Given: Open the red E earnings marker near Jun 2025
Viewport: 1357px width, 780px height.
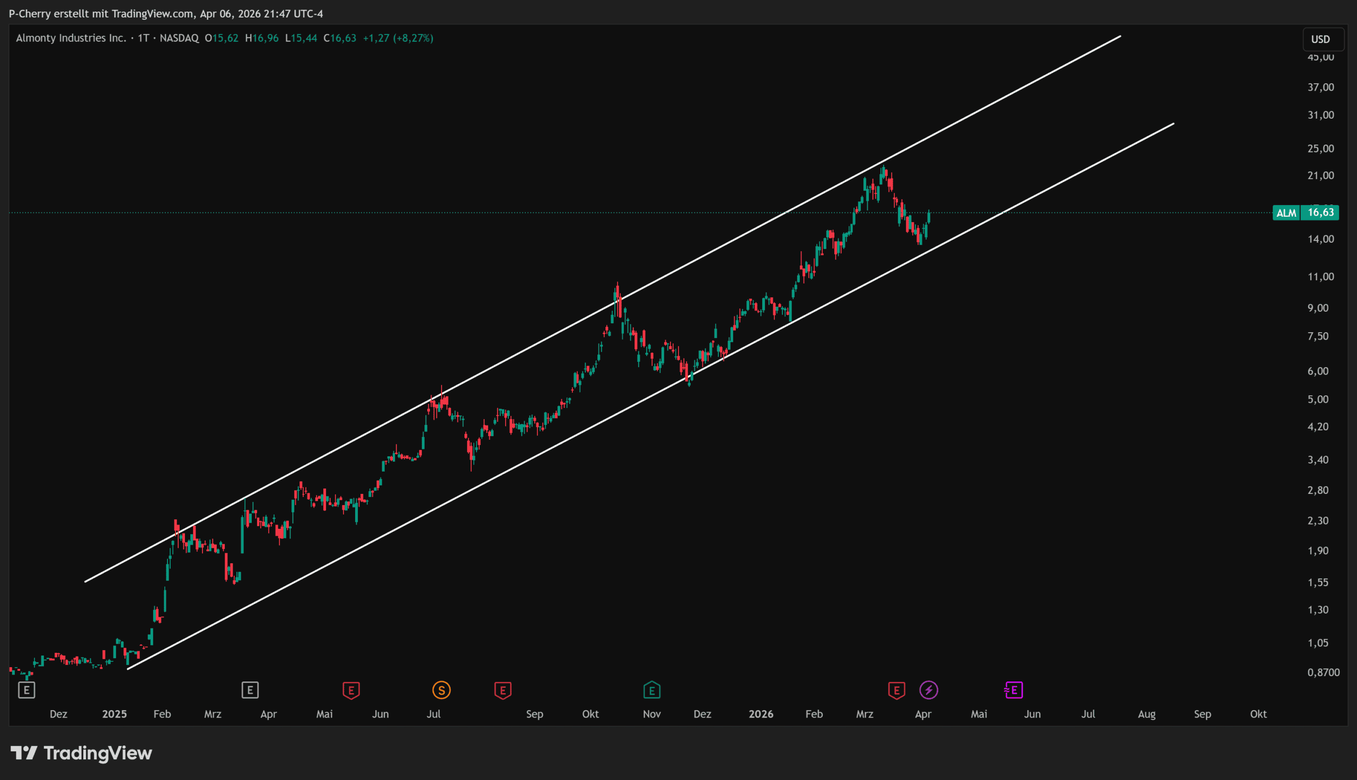Looking at the screenshot, I should pos(351,690).
